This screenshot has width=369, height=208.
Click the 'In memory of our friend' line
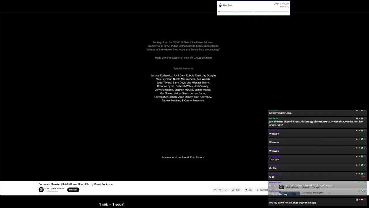pyautogui.click(x=183, y=157)
